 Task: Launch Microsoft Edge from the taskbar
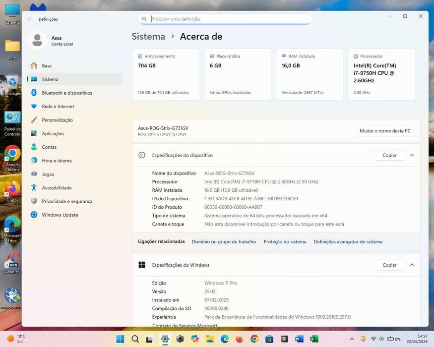(225, 339)
